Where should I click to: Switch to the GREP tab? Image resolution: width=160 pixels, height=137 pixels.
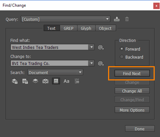point(69,28)
